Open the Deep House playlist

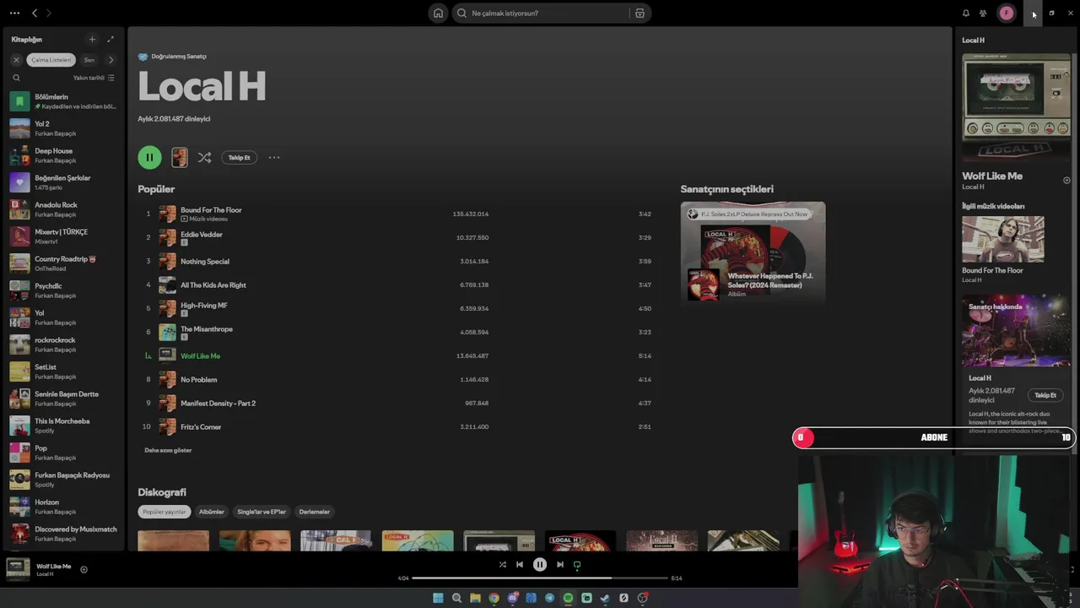pos(63,155)
